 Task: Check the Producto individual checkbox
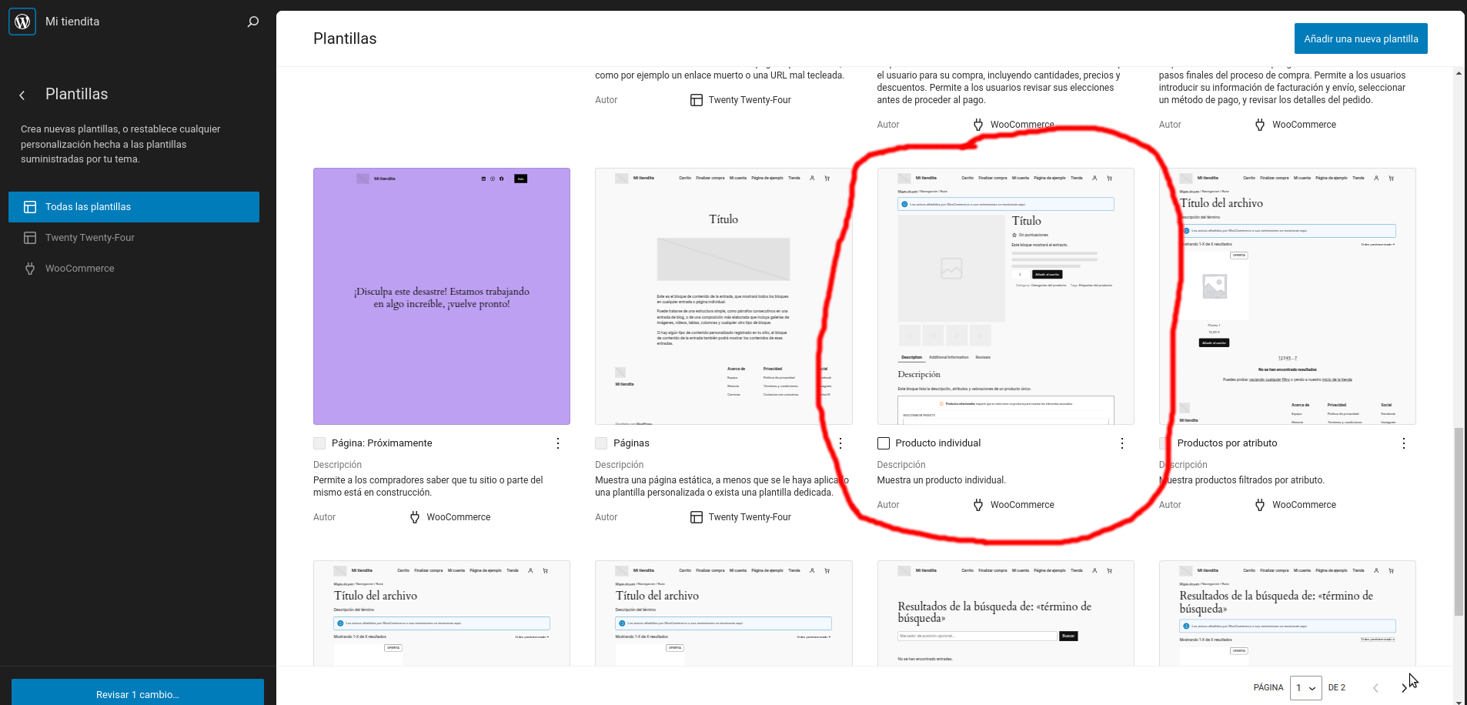pos(882,443)
